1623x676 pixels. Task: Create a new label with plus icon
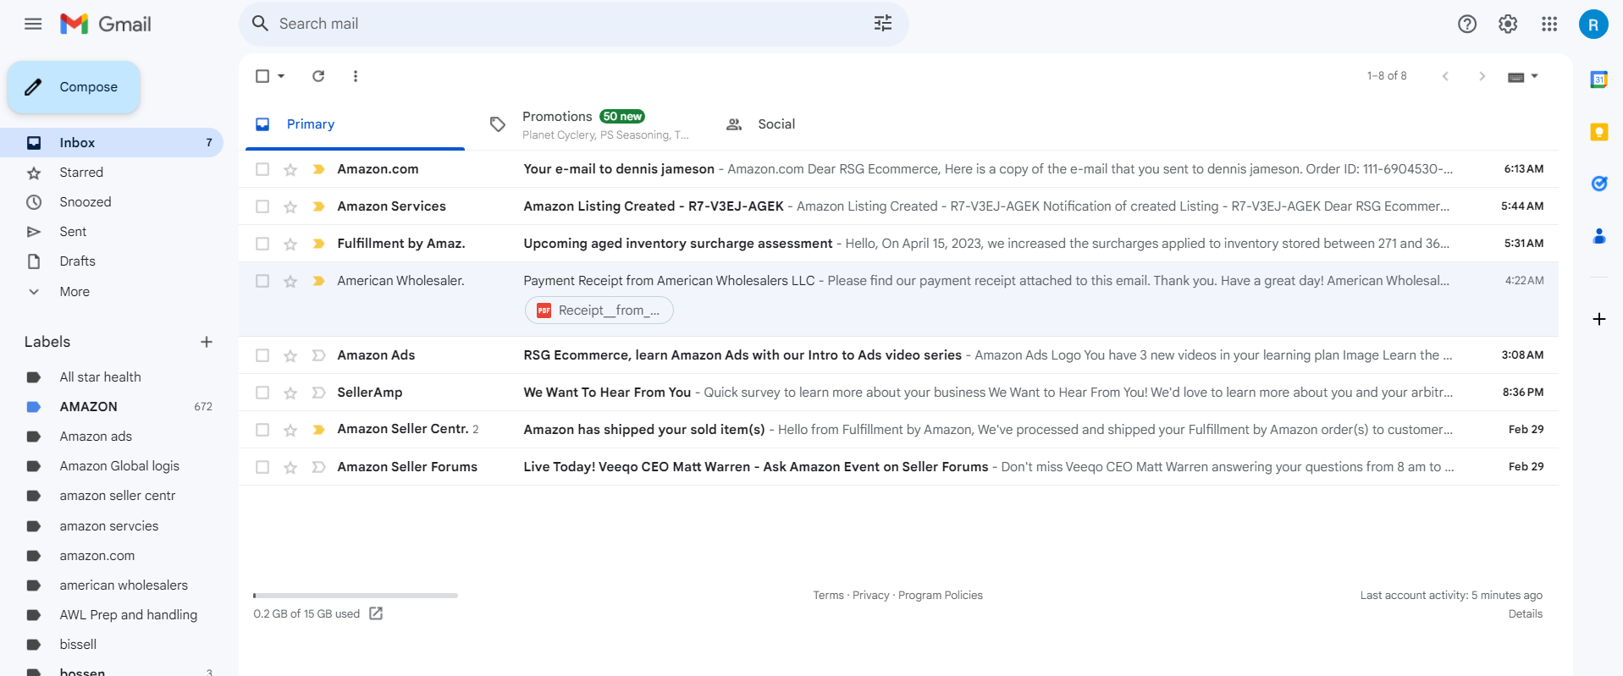(207, 342)
